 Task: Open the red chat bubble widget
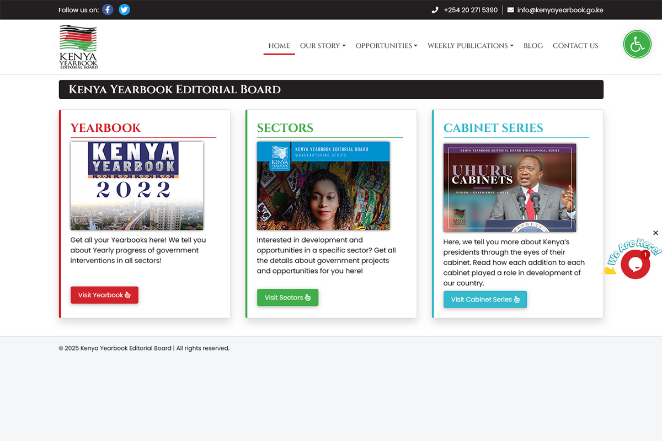635,263
